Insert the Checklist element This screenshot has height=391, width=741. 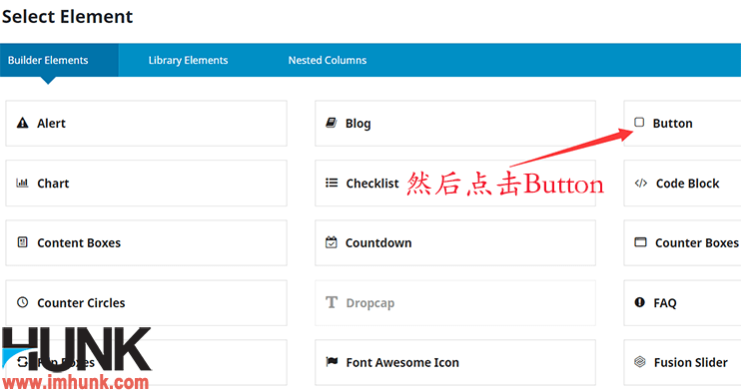pos(455,184)
